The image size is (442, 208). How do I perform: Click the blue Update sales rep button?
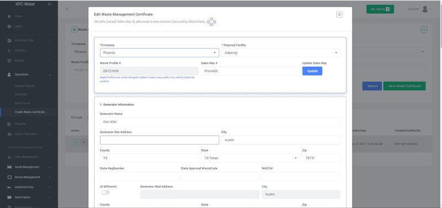(312, 71)
